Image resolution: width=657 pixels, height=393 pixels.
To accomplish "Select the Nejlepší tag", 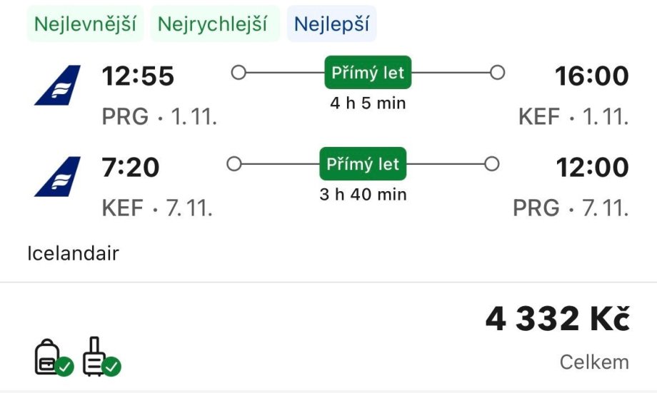I will coord(331,24).
